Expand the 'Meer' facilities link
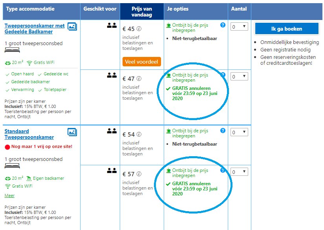 pos(9,195)
